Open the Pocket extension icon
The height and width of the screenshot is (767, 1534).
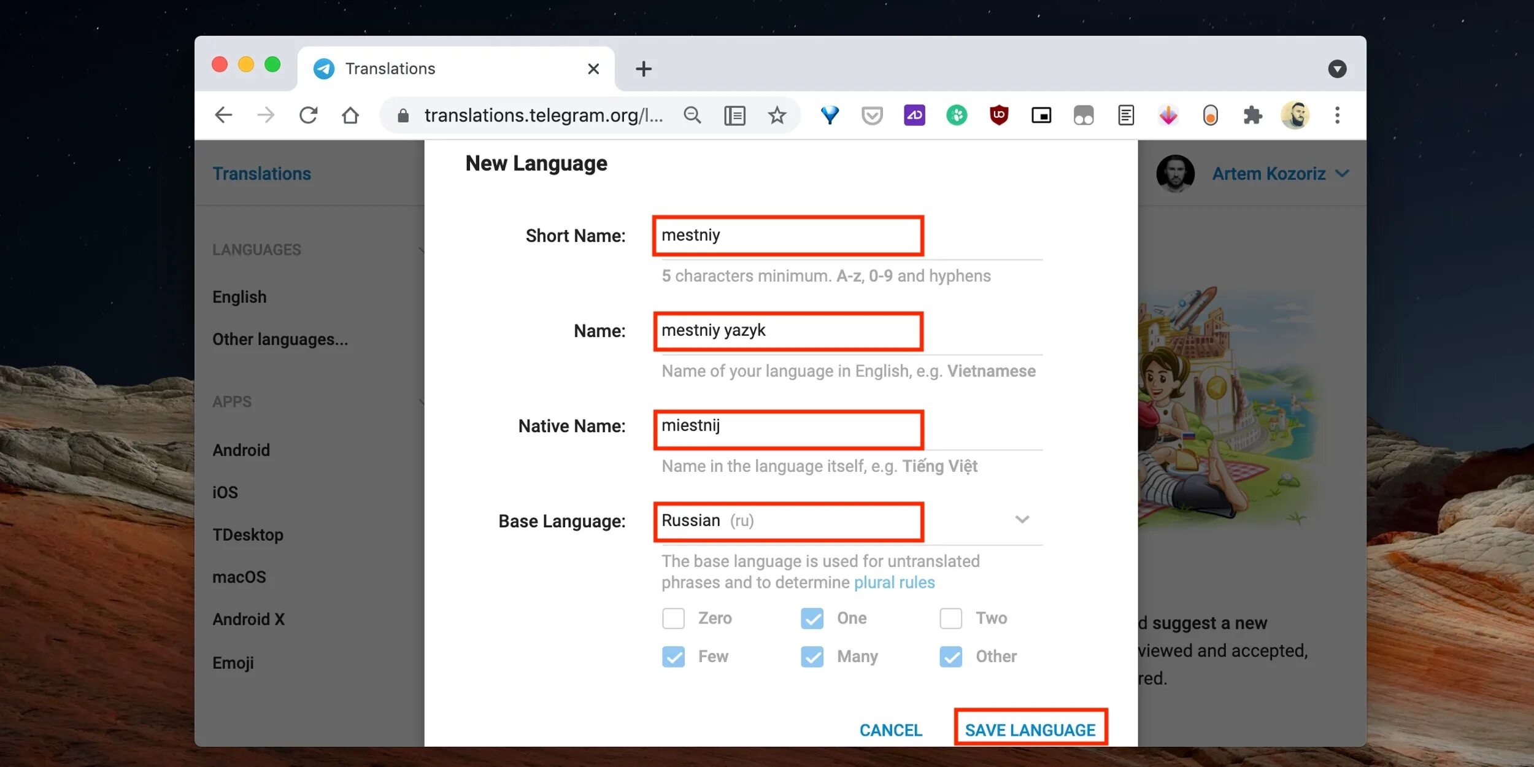pyautogui.click(x=872, y=115)
